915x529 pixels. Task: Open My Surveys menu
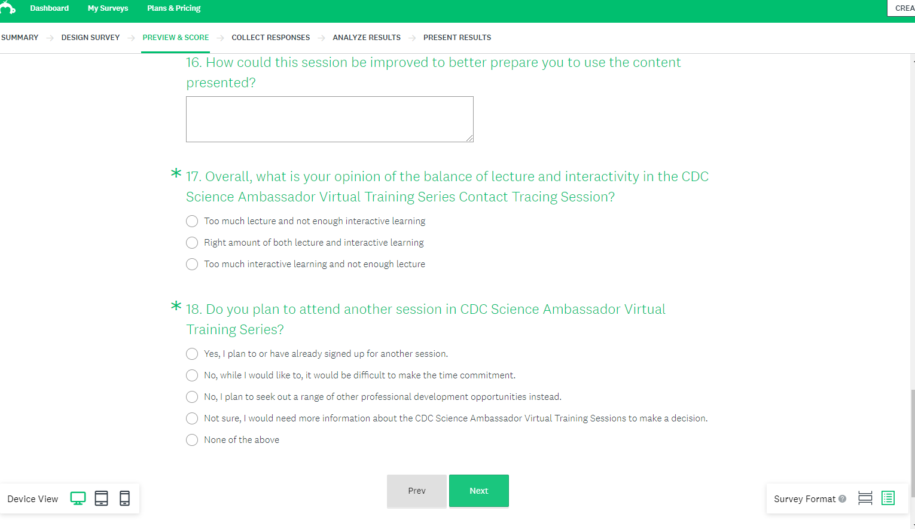coord(108,8)
